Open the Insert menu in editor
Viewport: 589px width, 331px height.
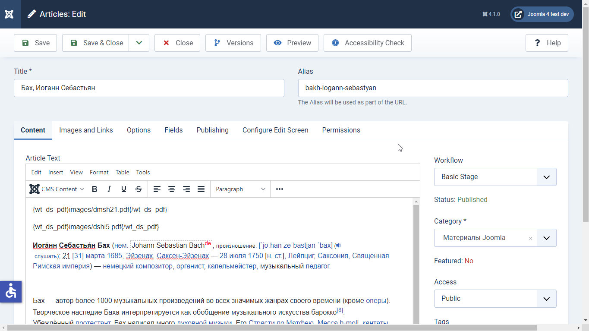coord(56,172)
